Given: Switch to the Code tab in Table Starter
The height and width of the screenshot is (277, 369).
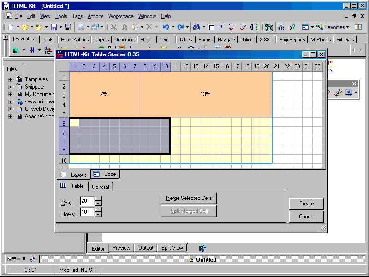Looking at the screenshot, I should 105,174.
